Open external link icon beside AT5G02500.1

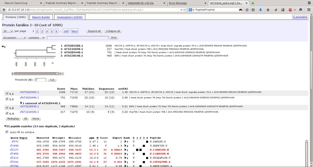point(21,92)
